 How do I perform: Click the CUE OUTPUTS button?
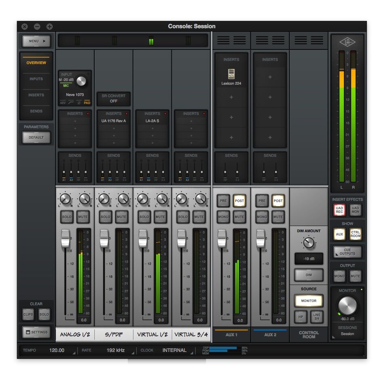pos(347,252)
